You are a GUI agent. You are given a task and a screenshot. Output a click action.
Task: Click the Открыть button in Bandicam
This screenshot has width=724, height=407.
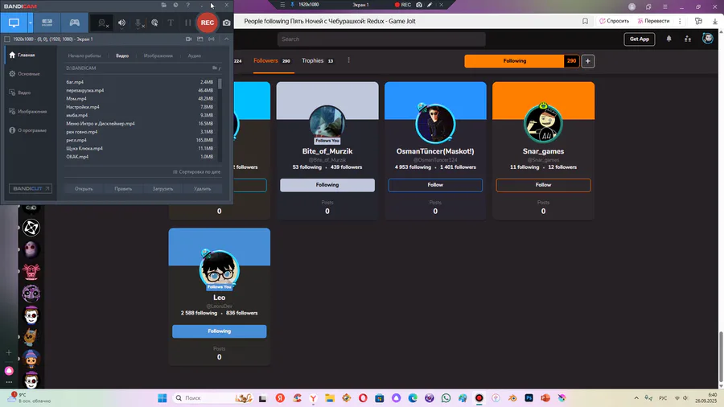84,189
